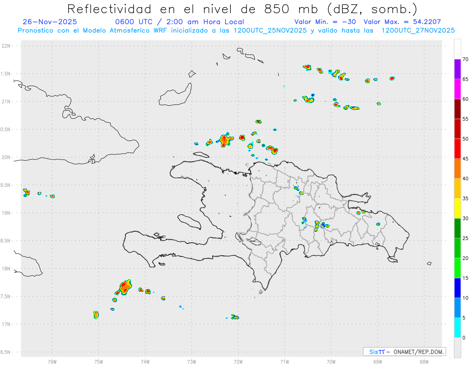Click 'Pronostico con el Modelo Atmosferico WRF' text

tap(93, 30)
